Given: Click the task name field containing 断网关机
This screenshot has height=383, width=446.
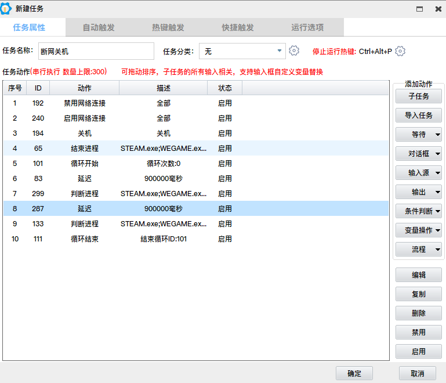Looking at the screenshot, I should click(x=96, y=51).
